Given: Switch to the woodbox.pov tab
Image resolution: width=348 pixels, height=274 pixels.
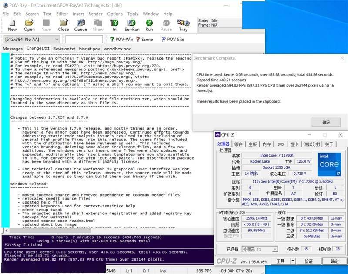Looking at the screenshot, I should (117, 49).
